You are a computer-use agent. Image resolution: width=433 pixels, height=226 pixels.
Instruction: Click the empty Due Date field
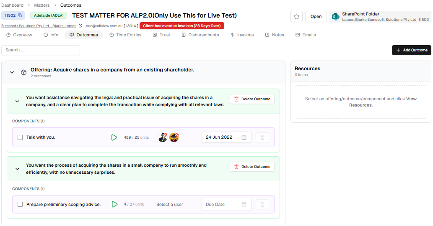(x=226, y=204)
